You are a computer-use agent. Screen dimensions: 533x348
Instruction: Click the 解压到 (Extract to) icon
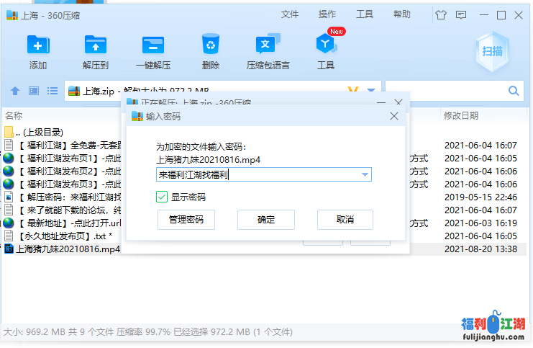(x=95, y=45)
